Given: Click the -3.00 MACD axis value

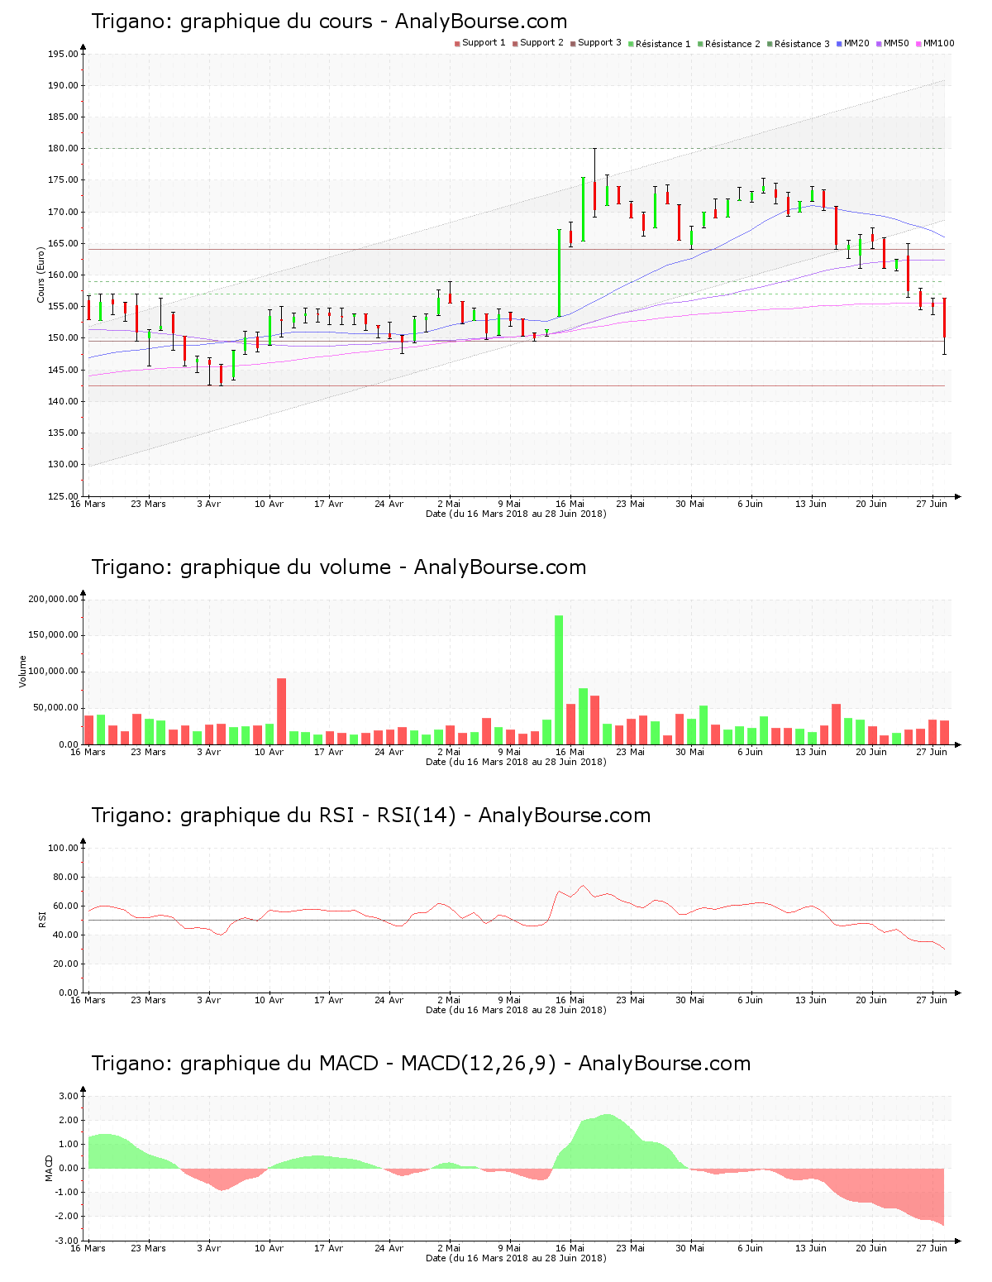Looking at the screenshot, I should pos(68,1241).
